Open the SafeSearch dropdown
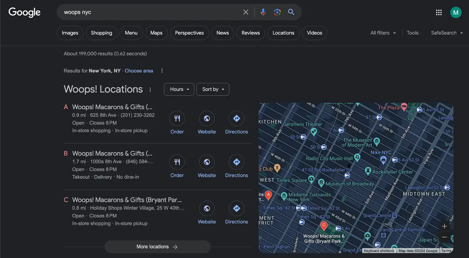 click(447, 33)
